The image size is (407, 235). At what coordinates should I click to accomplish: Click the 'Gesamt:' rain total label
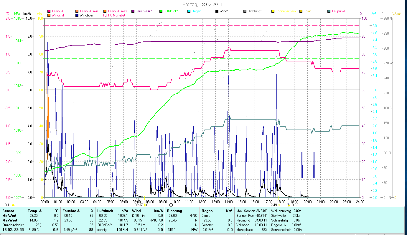[x=207, y=225]
